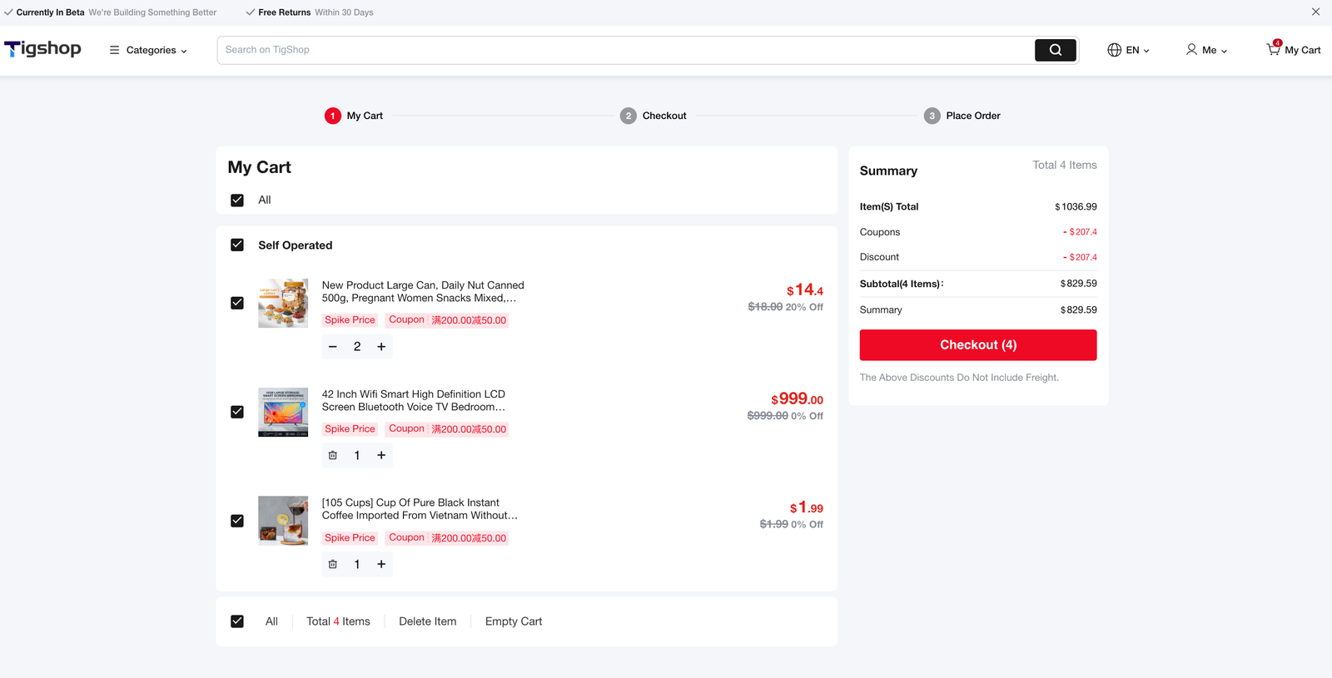Close the top beta announcement bar
This screenshot has height=678, width=1332.
tap(1315, 12)
